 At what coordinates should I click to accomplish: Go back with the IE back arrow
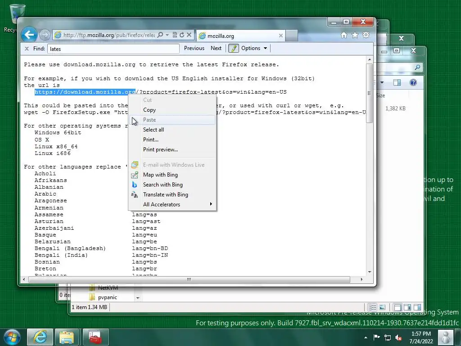click(29, 35)
